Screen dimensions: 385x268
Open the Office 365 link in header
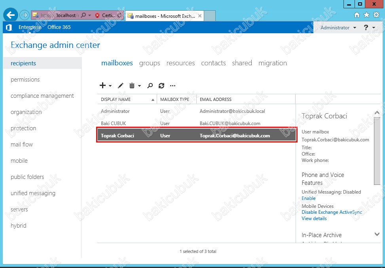59,27
